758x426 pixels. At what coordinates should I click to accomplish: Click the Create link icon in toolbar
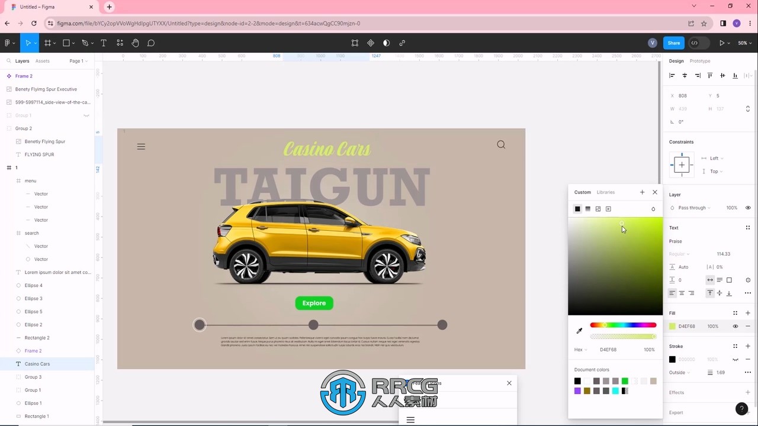point(402,43)
